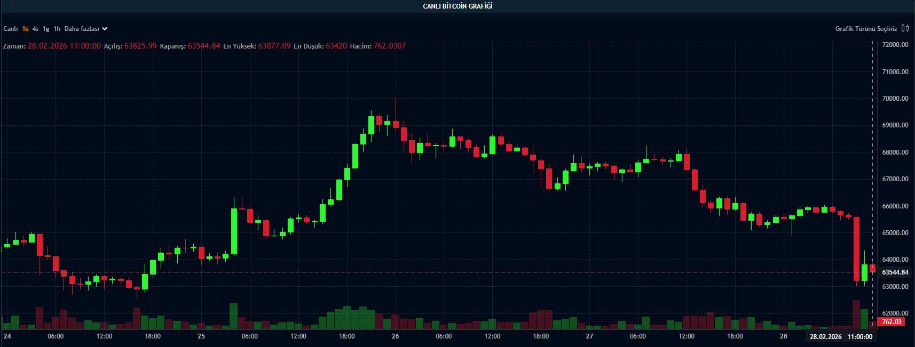This screenshot has width=915, height=347.
Task: Expand the Daha fazlası dropdown
Action: tap(85, 29)
